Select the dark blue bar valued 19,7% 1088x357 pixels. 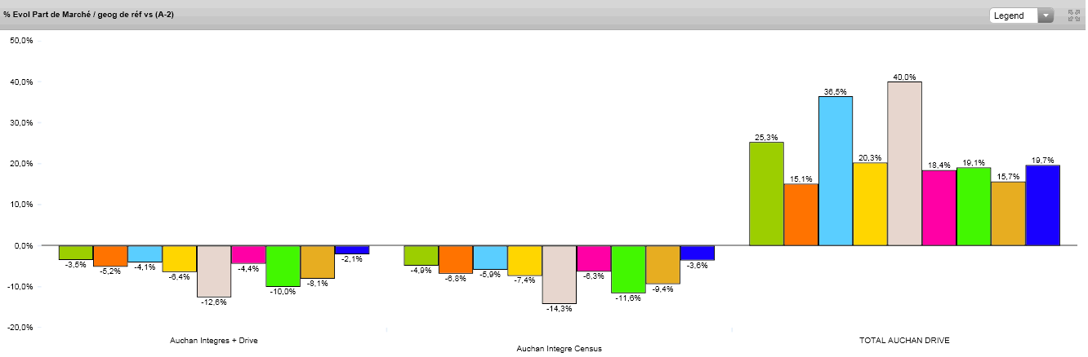tap(1043, 205)
